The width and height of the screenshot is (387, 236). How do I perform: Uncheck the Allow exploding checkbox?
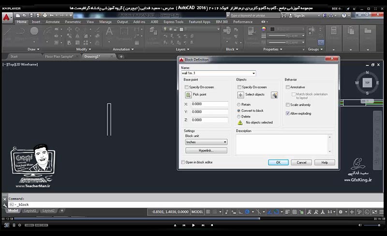click(x=287, y=113)
